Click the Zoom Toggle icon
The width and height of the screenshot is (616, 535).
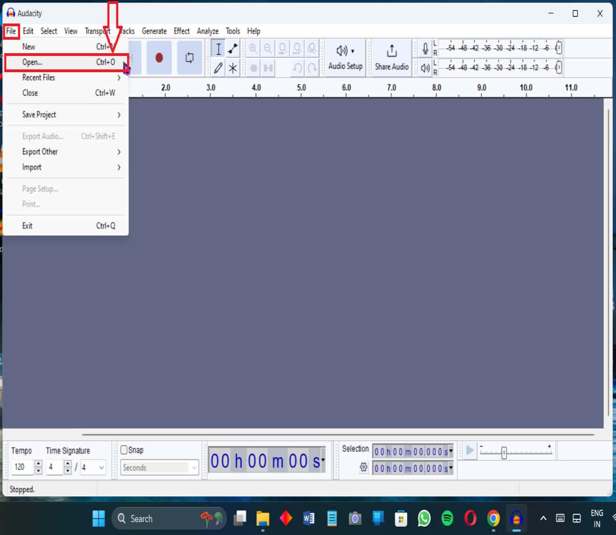[x=312, y=49]
